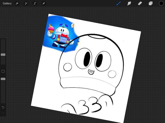This screenshot has width=165, height=123.
Task: Click the smiling mouth of the drawing
Action: [91, 72]
